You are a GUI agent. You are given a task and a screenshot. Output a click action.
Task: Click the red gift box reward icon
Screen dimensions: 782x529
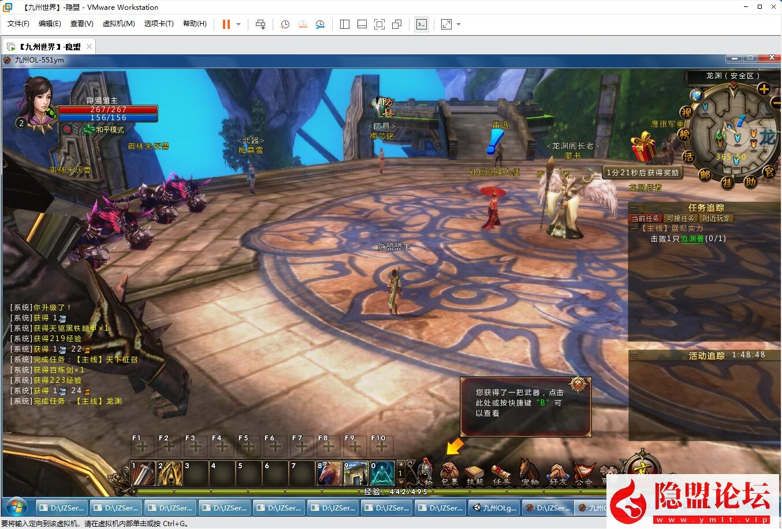(643, 147)
